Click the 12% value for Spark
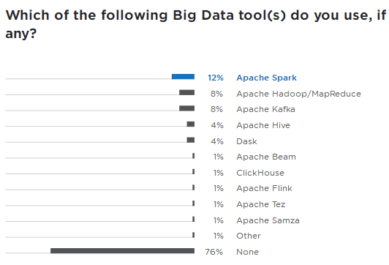 216,78
